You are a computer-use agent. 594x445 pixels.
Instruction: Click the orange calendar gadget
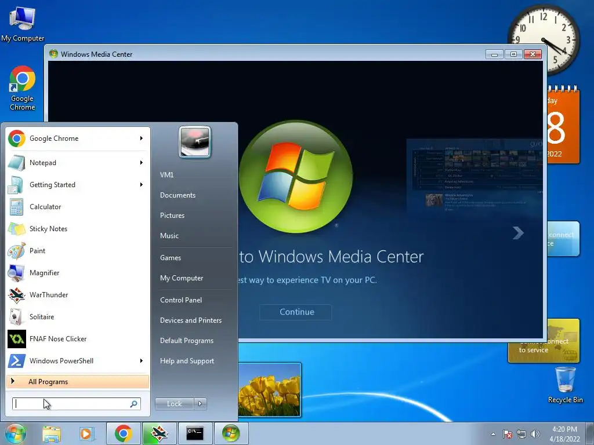(x=564, y=125)
